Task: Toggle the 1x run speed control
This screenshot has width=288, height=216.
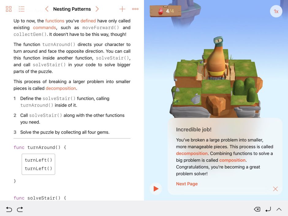Action: coord(276,11)
